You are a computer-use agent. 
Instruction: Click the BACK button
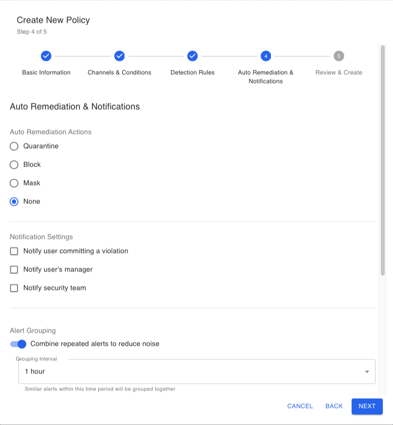(x=334, y=406)
